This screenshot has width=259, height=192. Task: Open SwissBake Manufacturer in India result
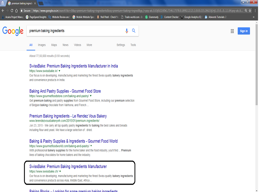pyautogui.click(x=74, y=66)
